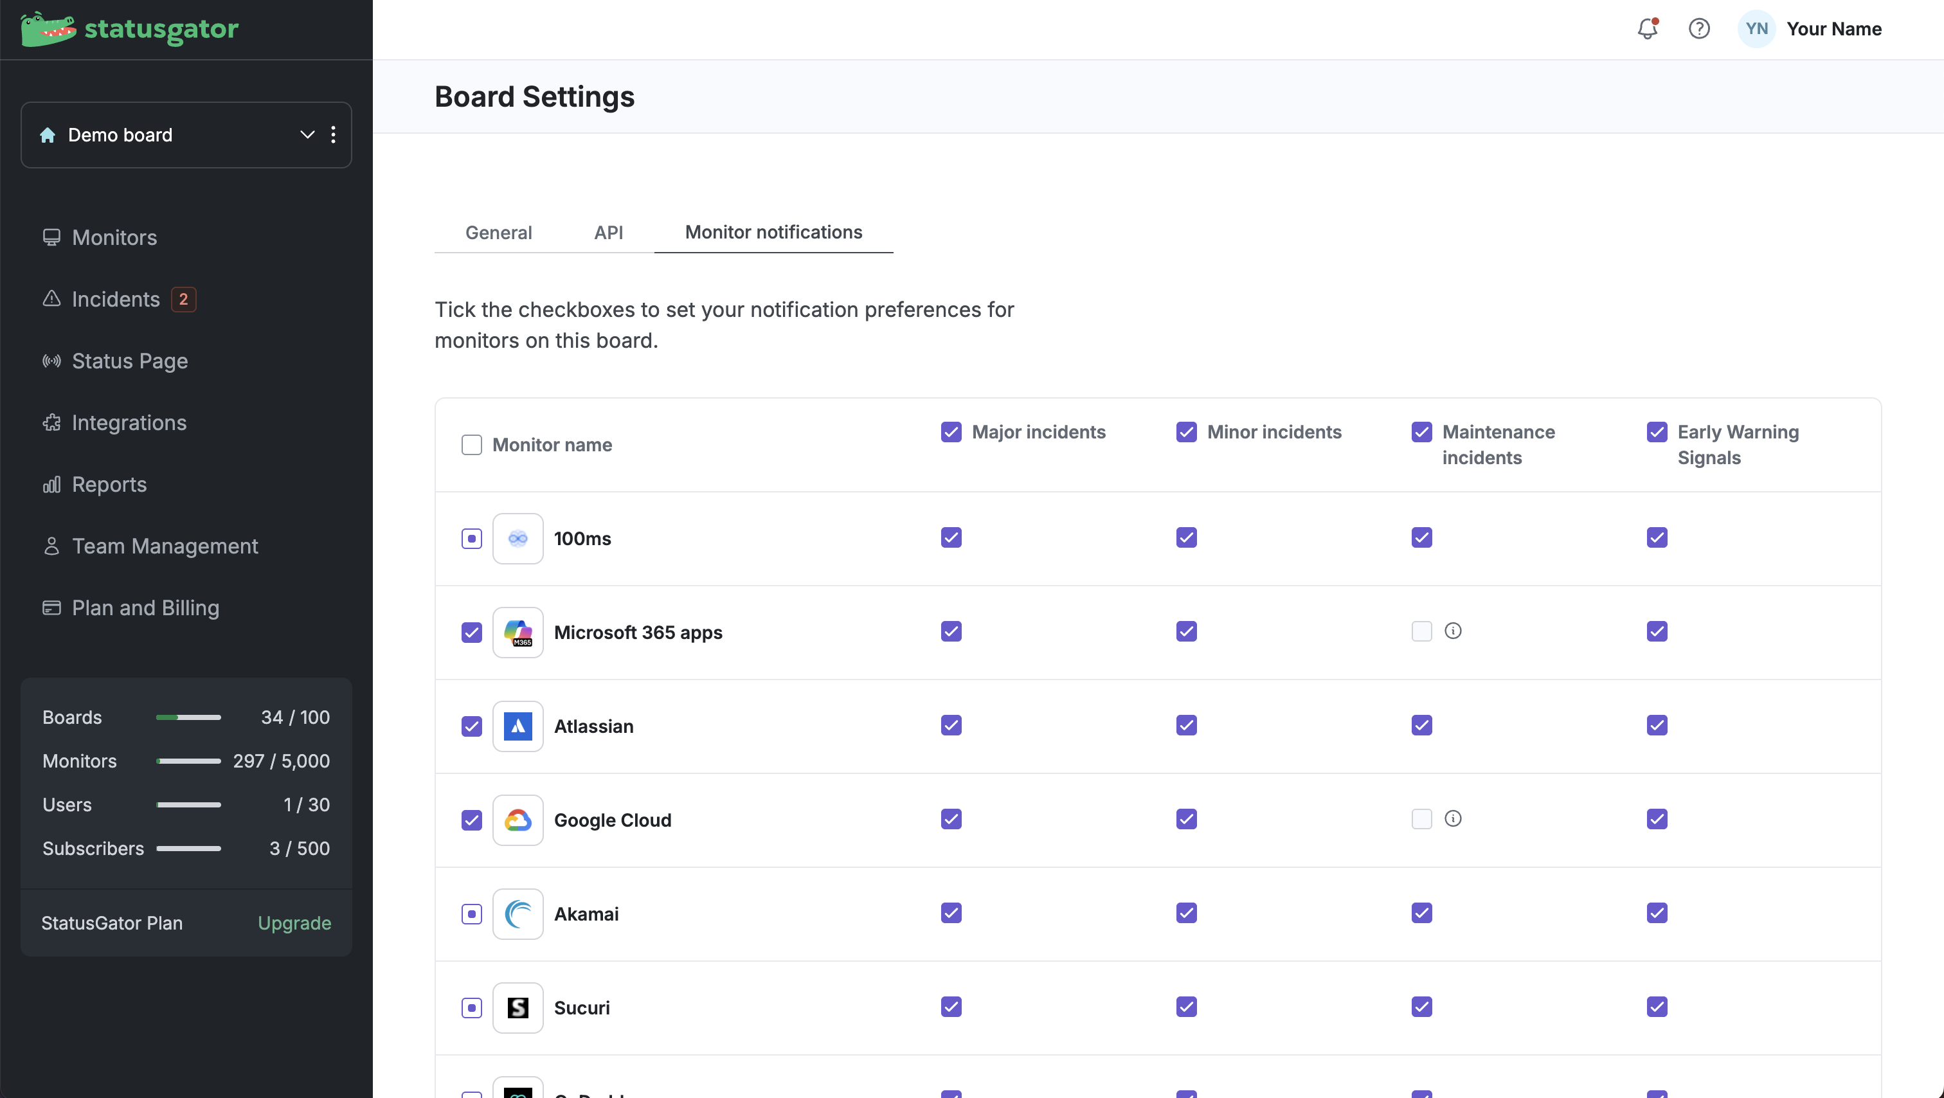The width and height of the screenshot is (1944, 1098).
Task: Expand the Demo board dropdown chevron
Action: 307,134
